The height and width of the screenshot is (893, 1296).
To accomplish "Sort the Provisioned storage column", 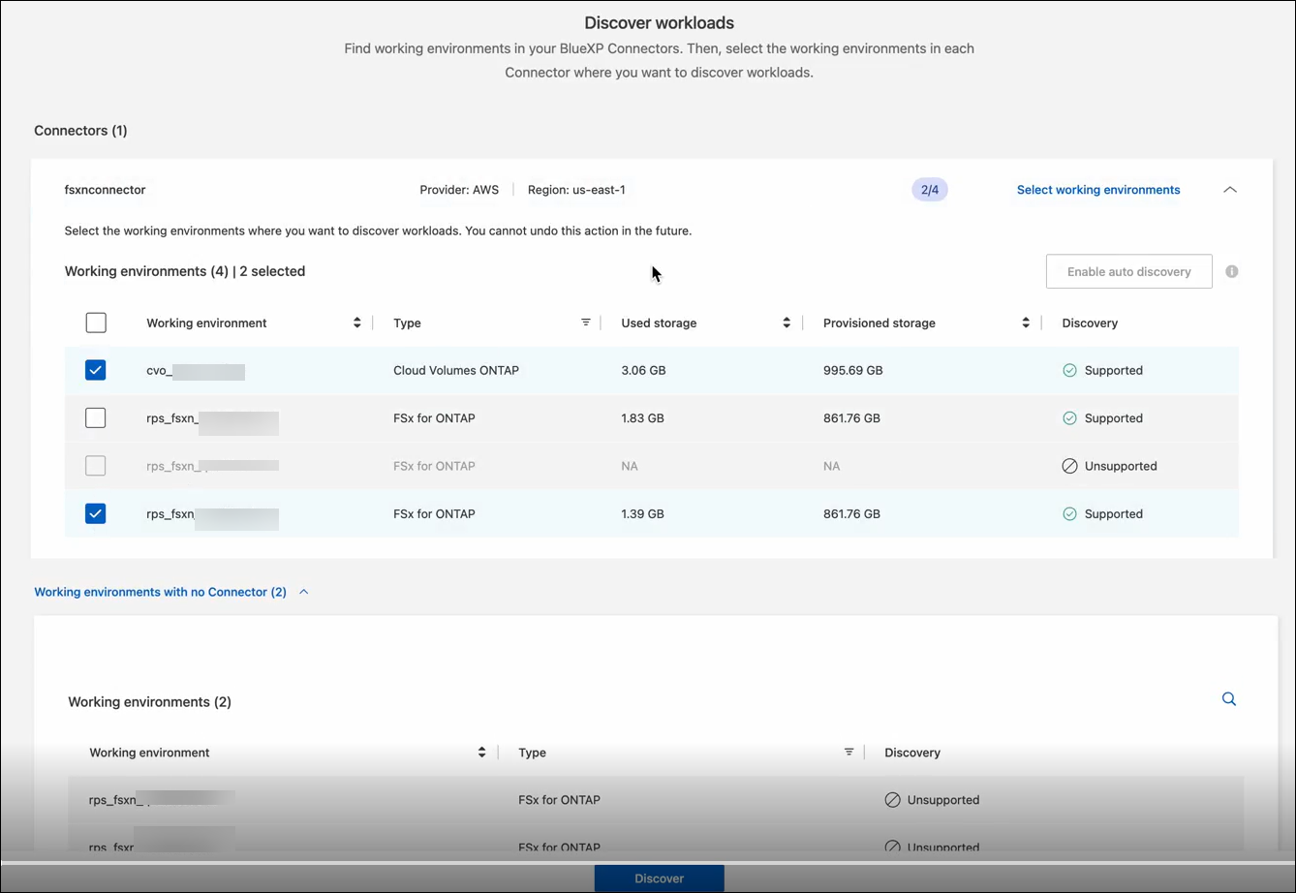I will coord(1026,323).
